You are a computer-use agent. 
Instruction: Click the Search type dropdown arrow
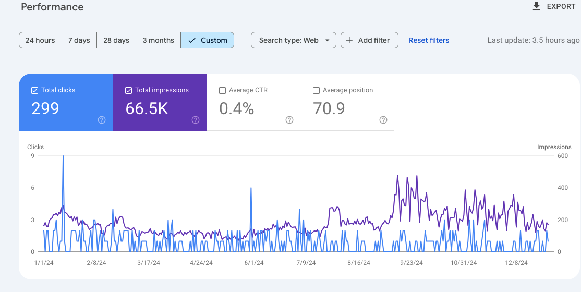tap(328, 40)
